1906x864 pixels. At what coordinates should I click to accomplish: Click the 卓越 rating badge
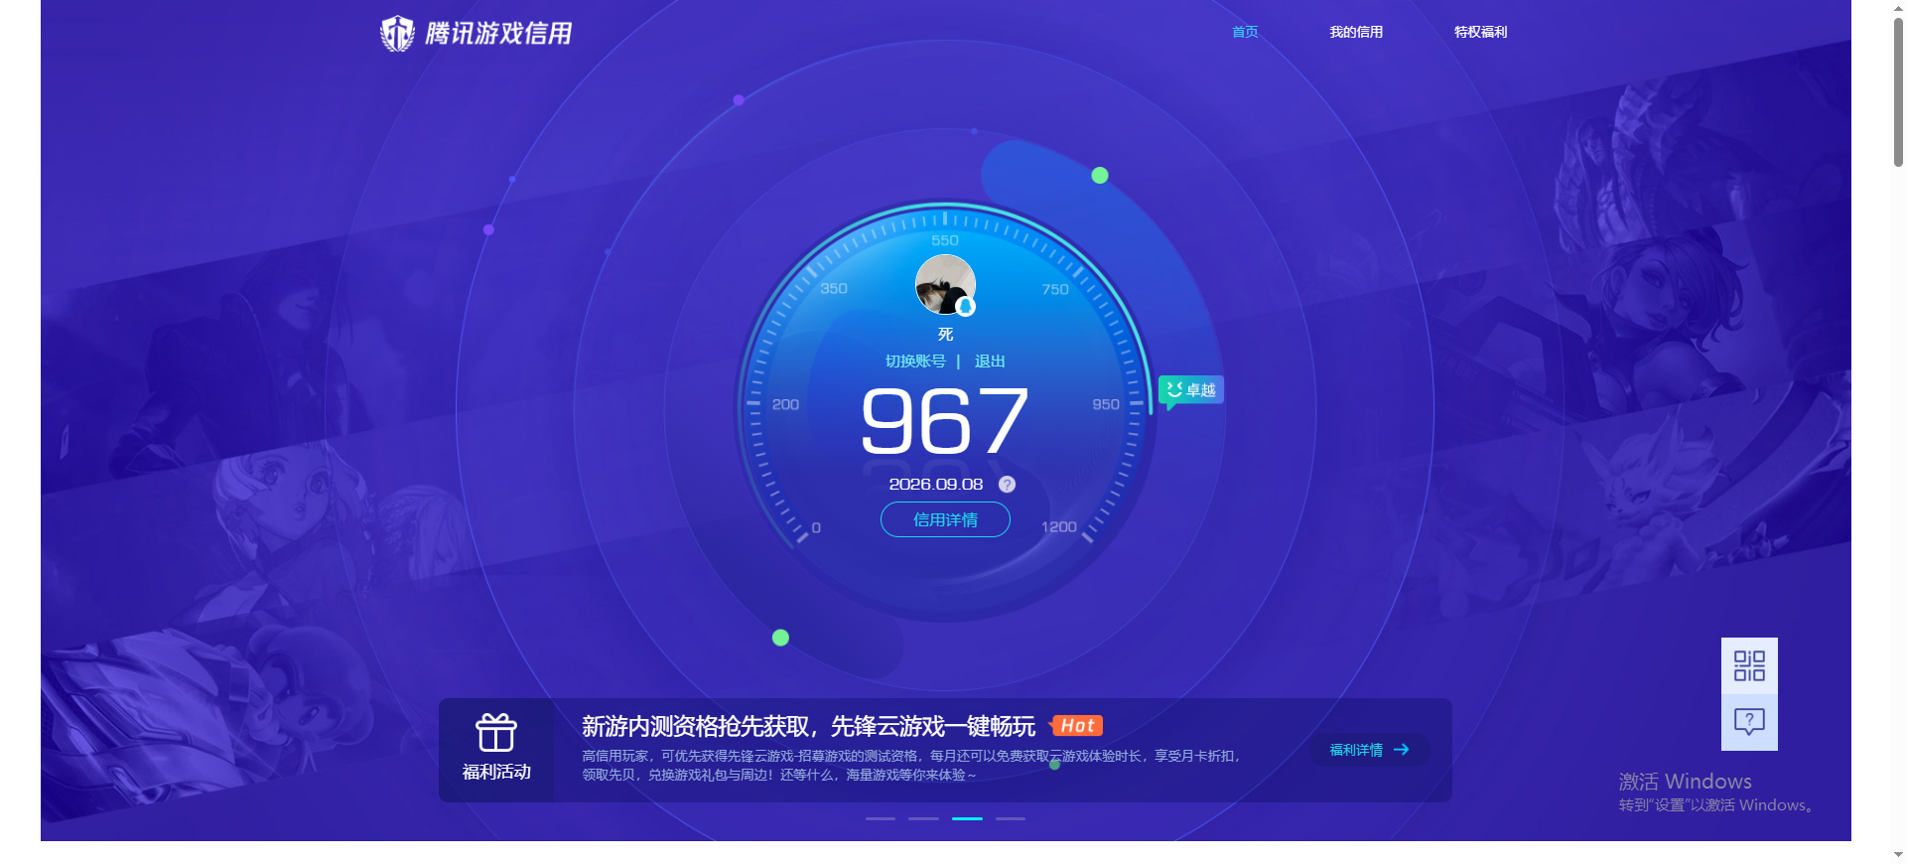[1191, 390]
